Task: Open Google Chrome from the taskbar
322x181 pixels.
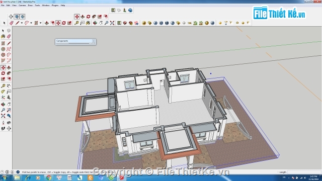Action: click(49, 177)
